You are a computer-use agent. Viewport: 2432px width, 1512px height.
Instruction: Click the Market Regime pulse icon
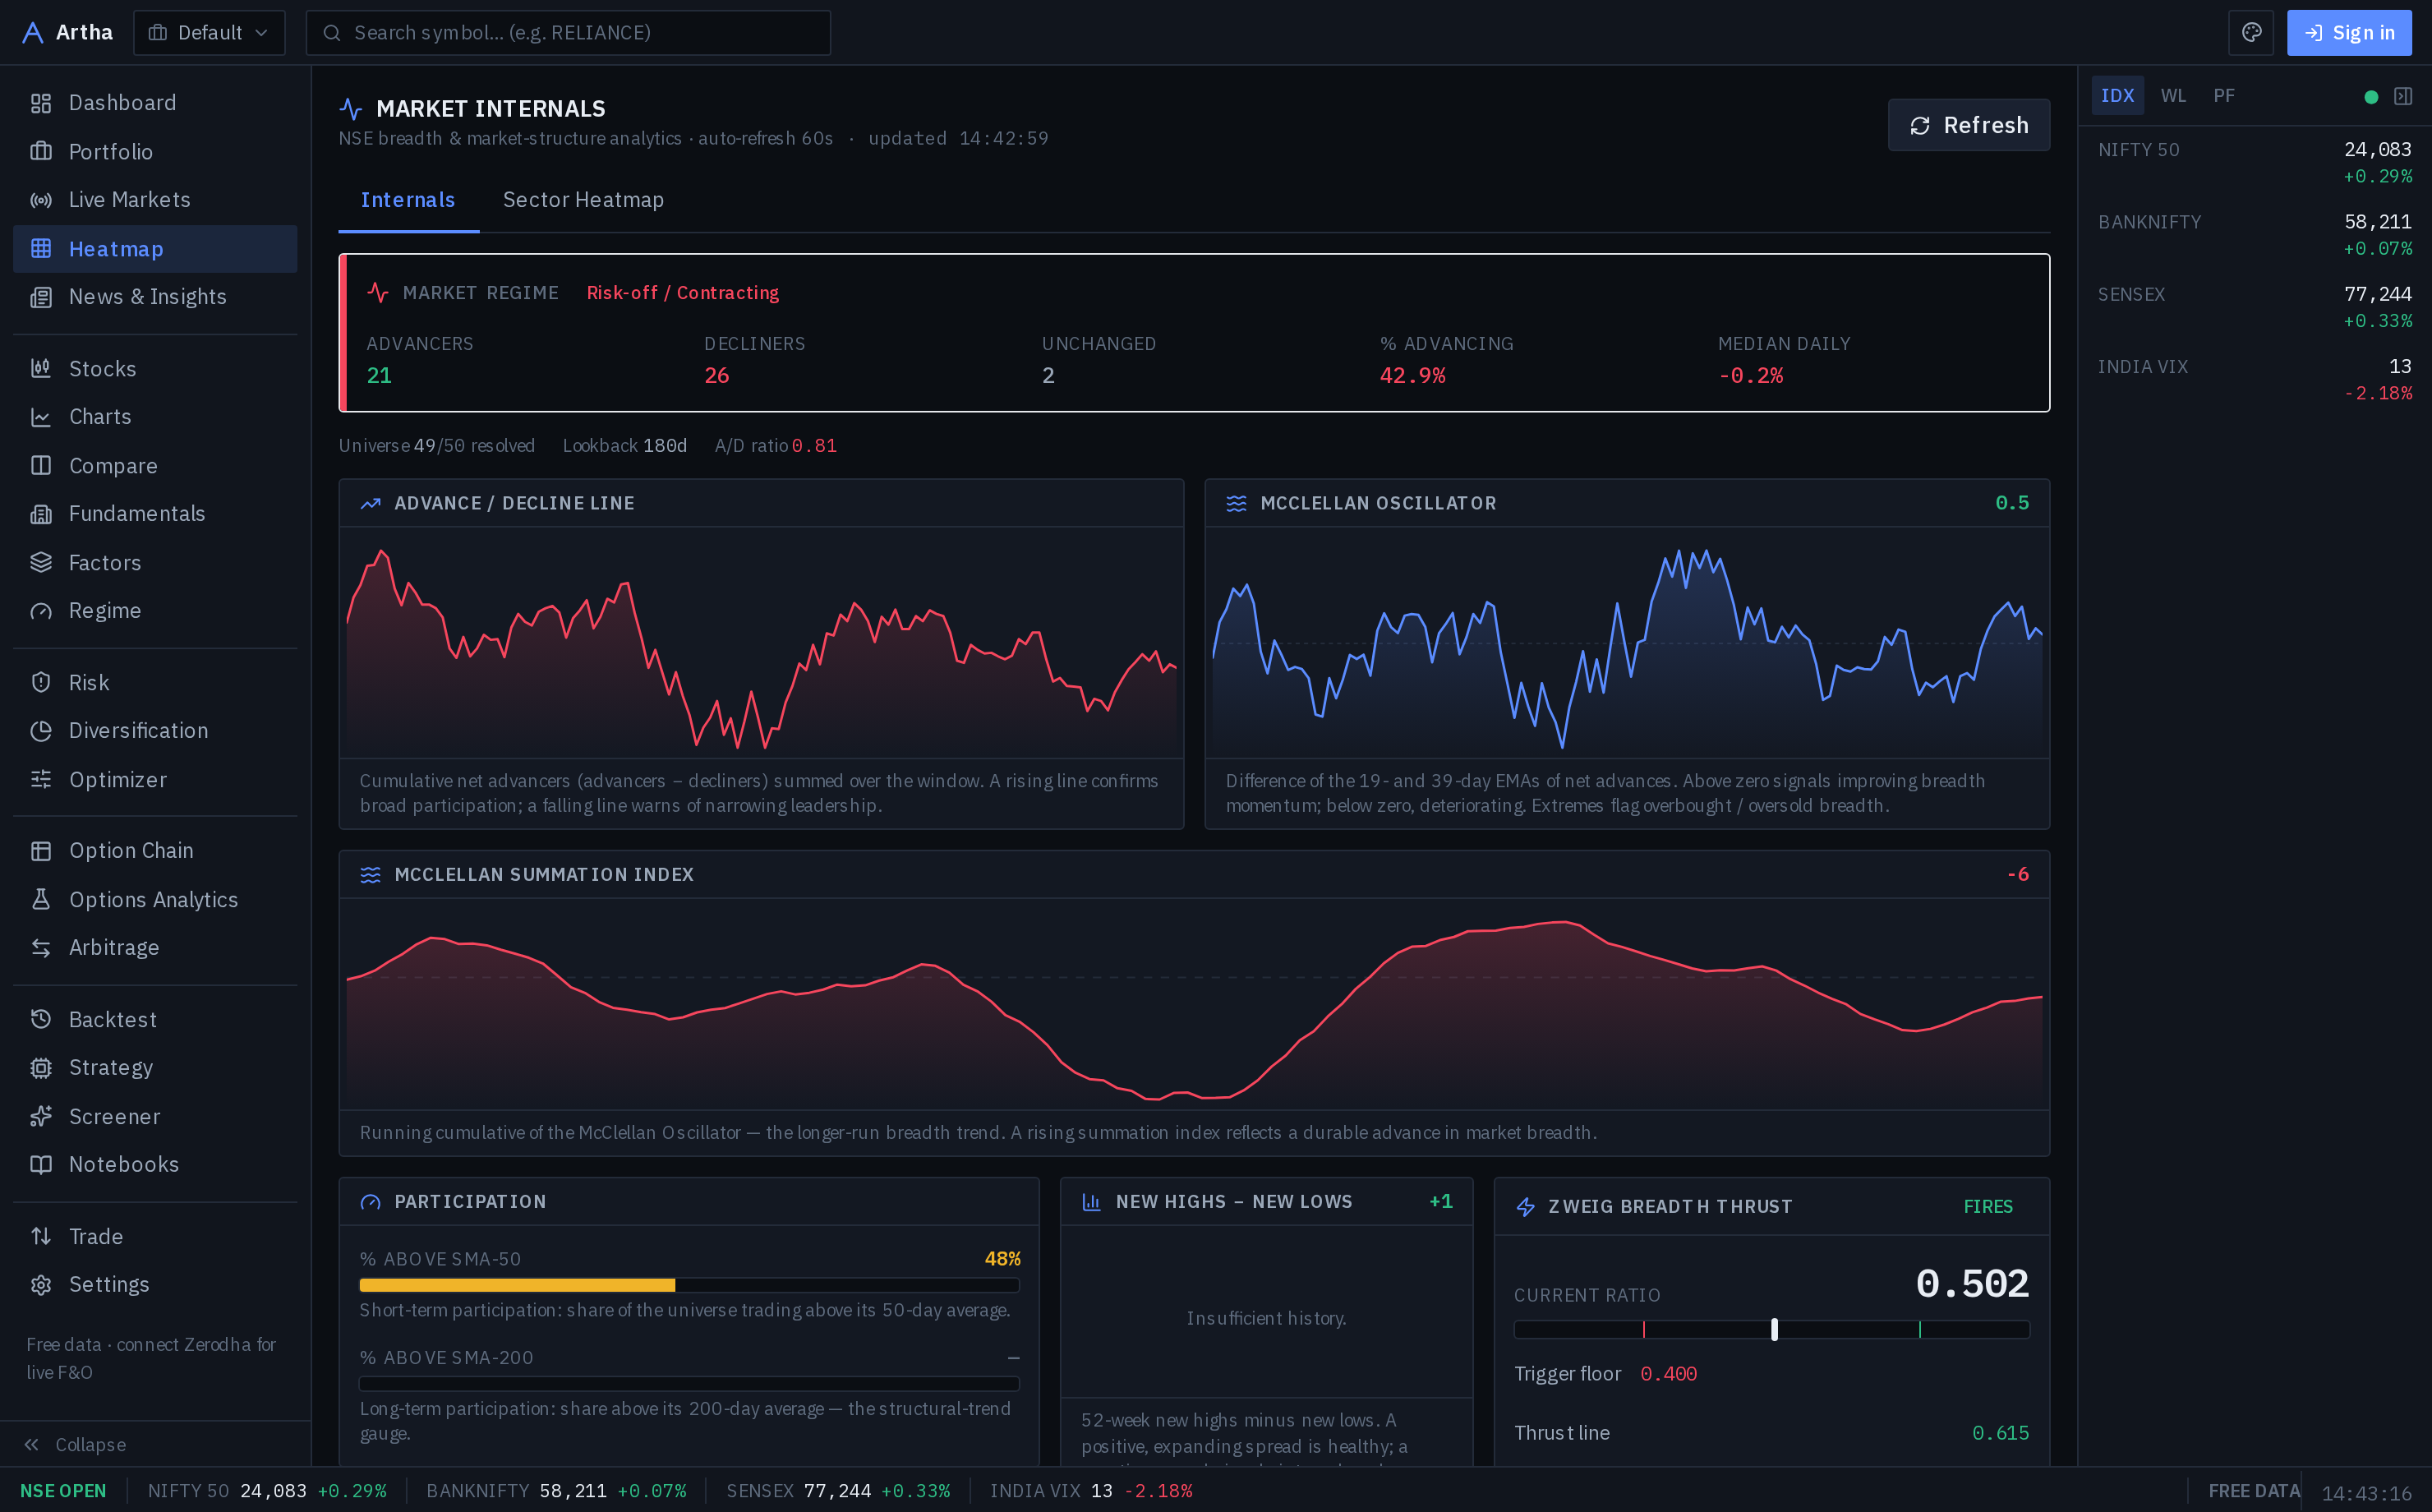coord(378,293)
